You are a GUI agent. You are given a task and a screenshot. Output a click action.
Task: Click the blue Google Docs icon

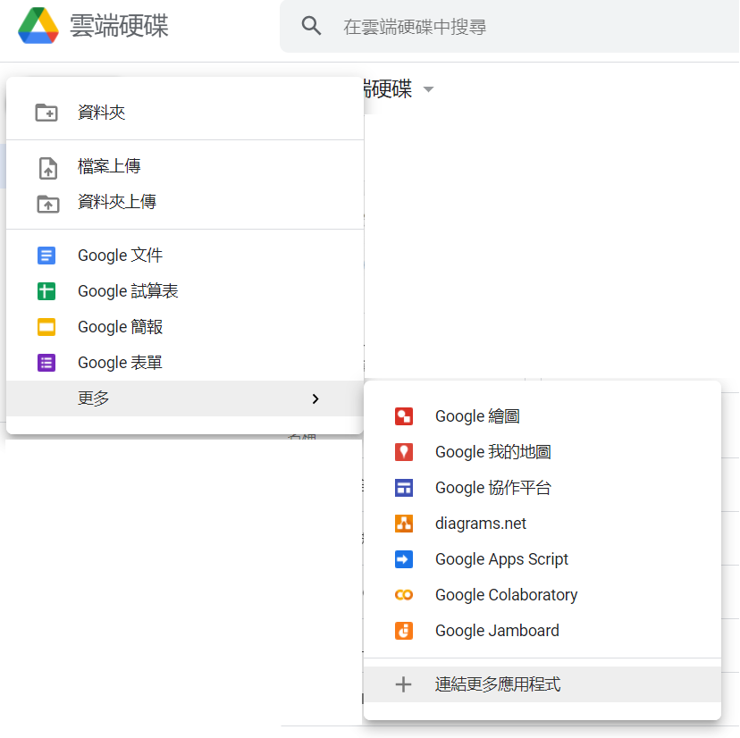[46, 256]
